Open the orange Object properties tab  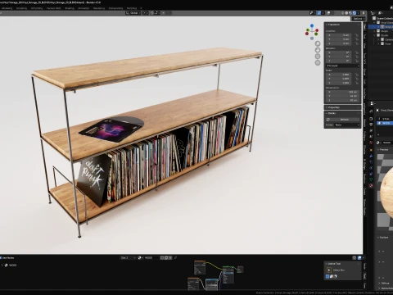point(371,150)
